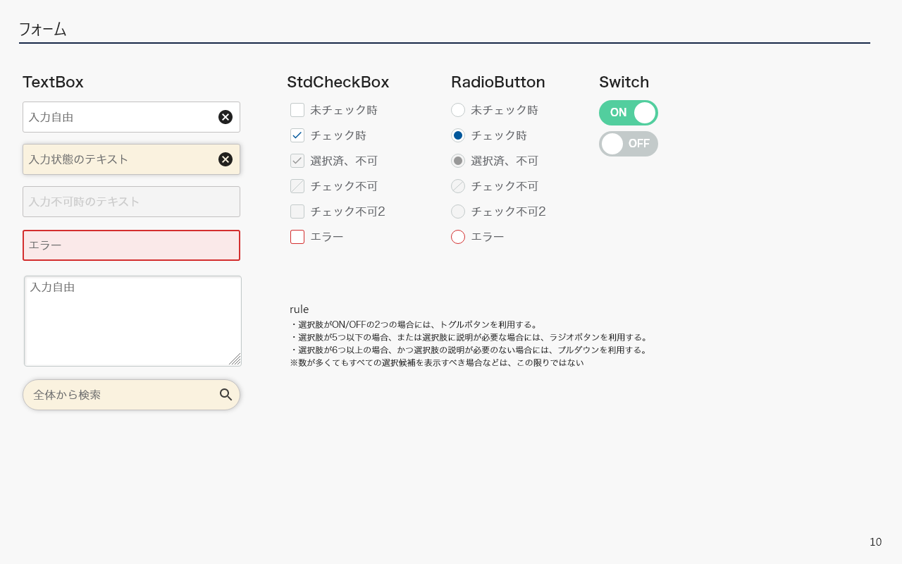Select the red-outlined エラー radio button
Screen dimensions: 902x564
coord(458,237)
